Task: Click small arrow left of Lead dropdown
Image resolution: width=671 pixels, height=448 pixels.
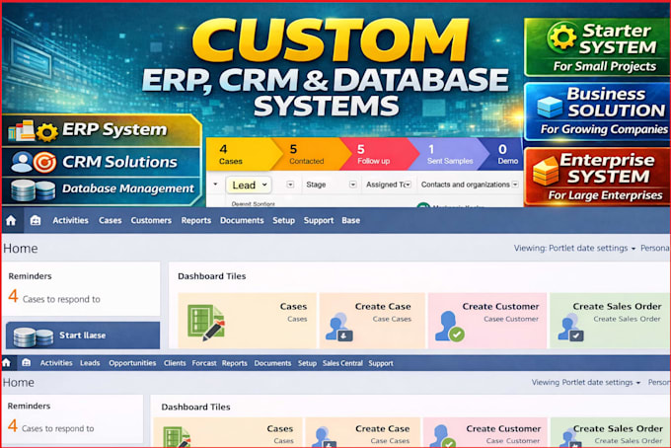Action: (x=215, y=185)
